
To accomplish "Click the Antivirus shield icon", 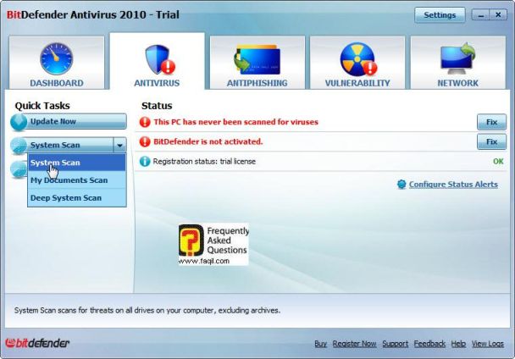I will click(x=160, y=60).
